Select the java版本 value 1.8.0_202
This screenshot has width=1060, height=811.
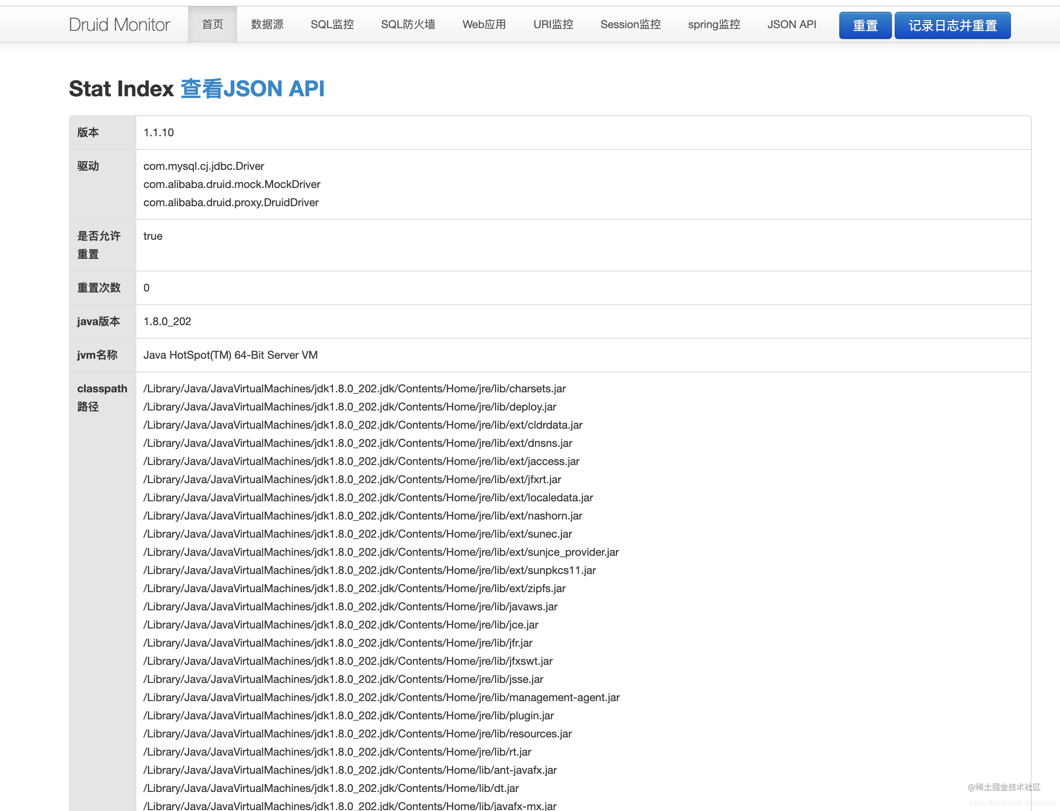tap(167, 321)
